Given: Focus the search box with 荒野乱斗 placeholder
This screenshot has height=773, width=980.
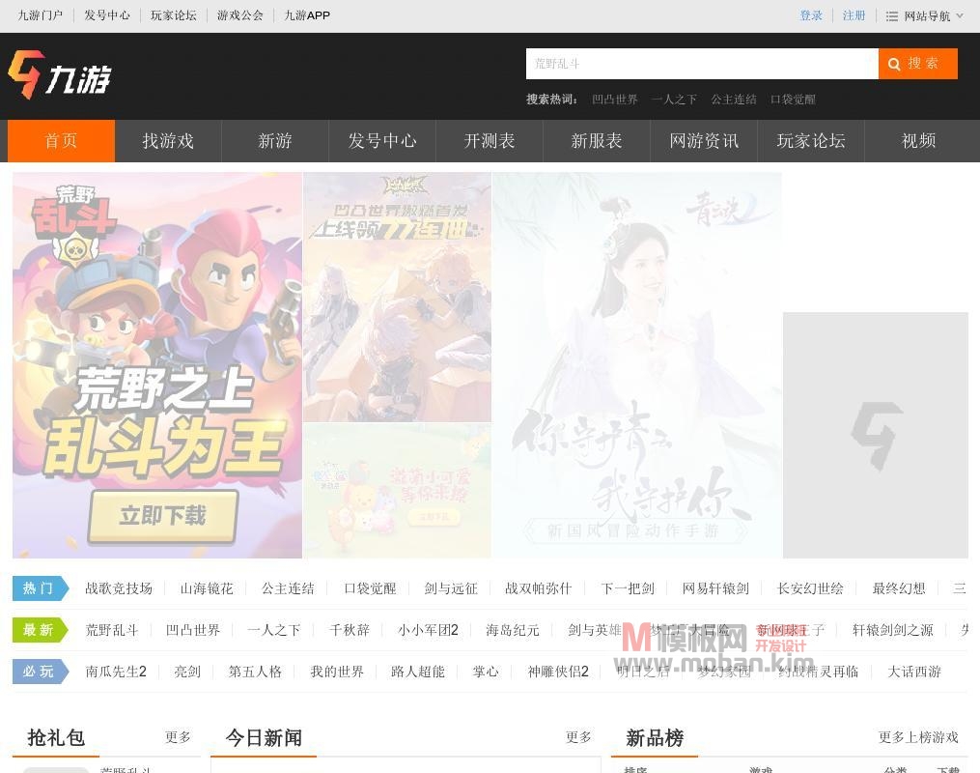Looking at the screenshot, I should [702, 64].
